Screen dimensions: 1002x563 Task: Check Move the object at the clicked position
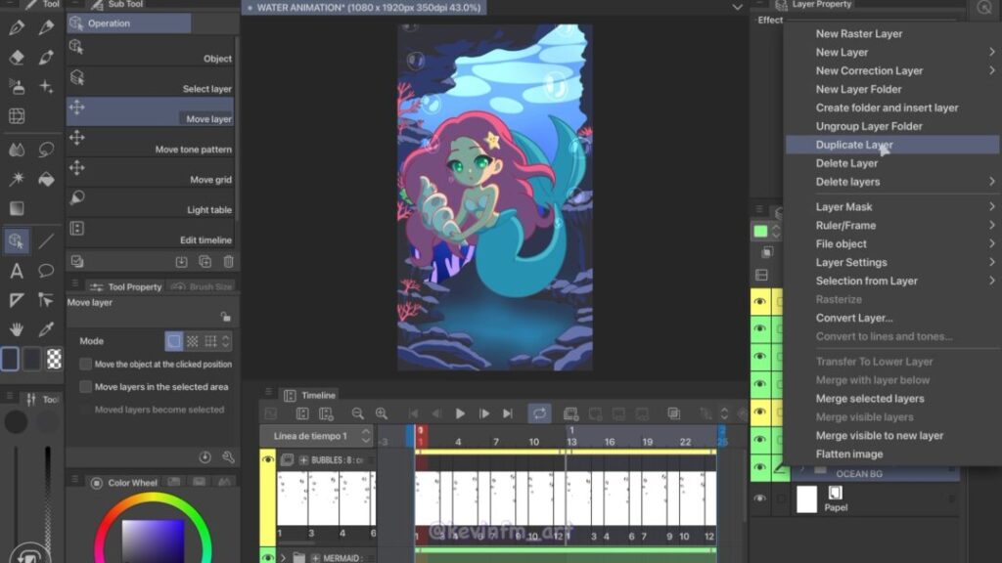pyautogui.click(x=86, y=364)
